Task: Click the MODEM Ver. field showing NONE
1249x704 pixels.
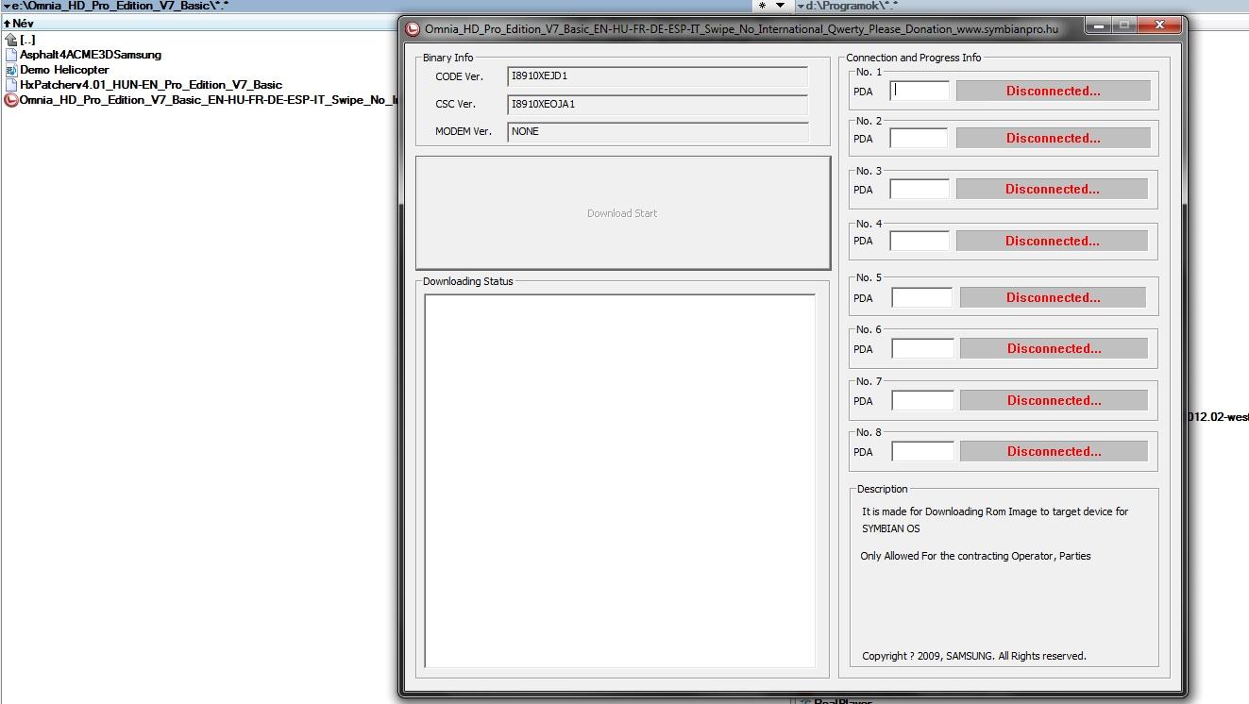Action: [x=658, y=131]
